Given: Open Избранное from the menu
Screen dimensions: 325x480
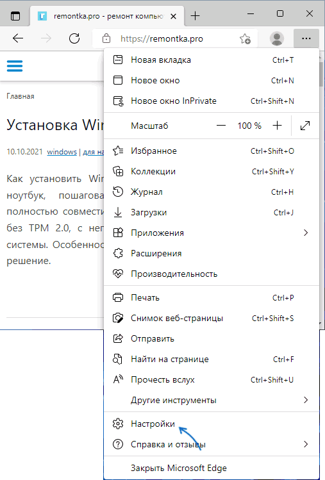Looking at the screenshot, I should pos(212,151).
